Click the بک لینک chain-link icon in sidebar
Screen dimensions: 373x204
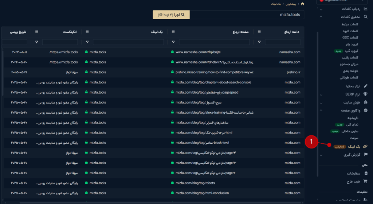(x=365, y=146)
